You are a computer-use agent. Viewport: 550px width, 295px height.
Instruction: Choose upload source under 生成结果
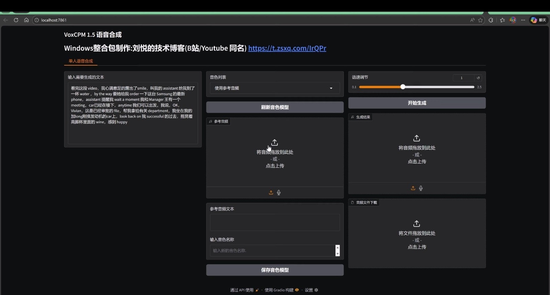[413, 188]
